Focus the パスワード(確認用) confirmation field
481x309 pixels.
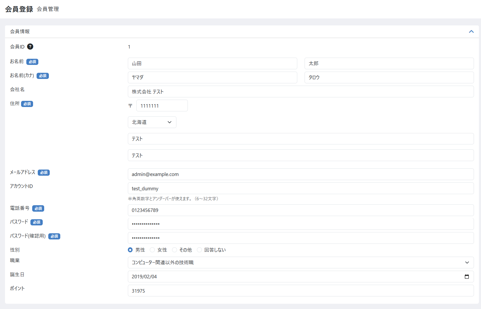pyautogui.click(x=301, y=238)
